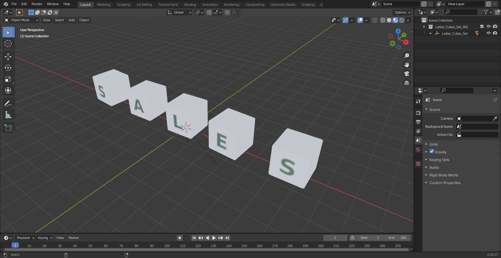
Task: Open the Object Mode dropdown
Action: [x=21, y=20]
